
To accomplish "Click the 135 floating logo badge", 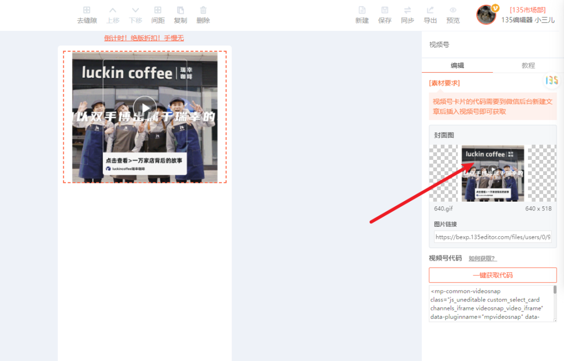I will tap(551, 80).
